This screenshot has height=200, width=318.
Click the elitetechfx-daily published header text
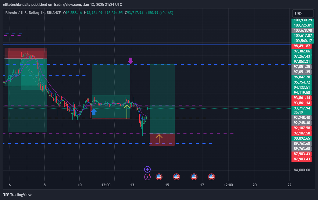(63, 5)
